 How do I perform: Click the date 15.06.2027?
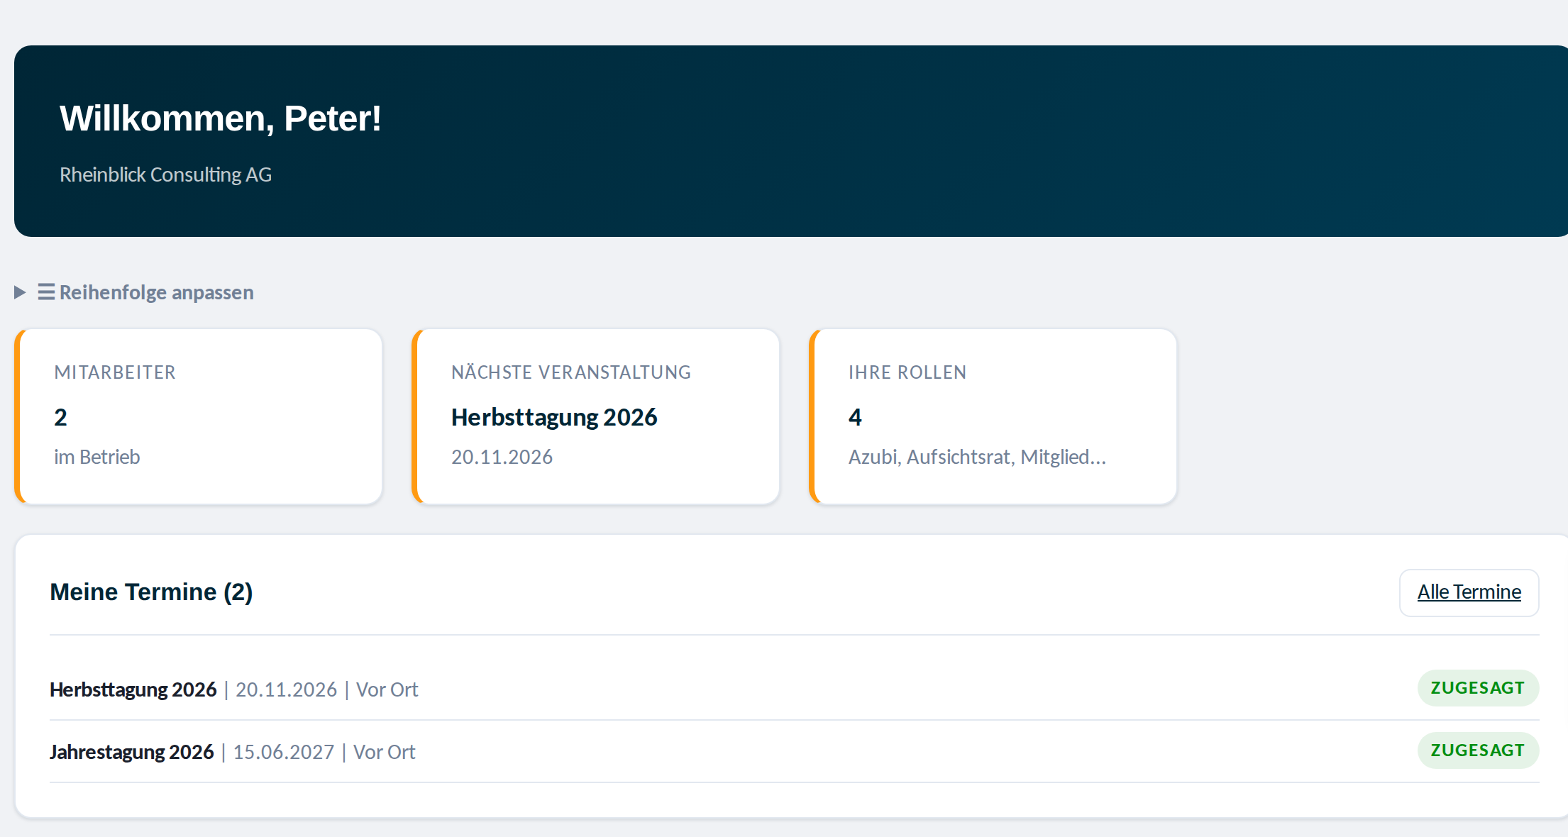coord(283,752)
